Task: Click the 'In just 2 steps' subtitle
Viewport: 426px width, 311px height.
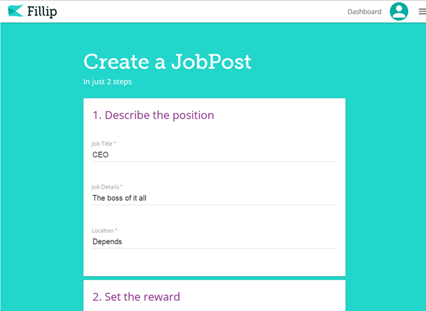Action: 107,82
